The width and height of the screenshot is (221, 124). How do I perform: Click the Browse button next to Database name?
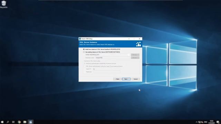click(135, 58)
